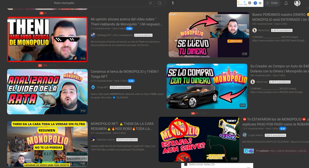Go to MinerCash channel on the Auto video
This screenshot has width=309, height=168.
click(x=262, y=82)
